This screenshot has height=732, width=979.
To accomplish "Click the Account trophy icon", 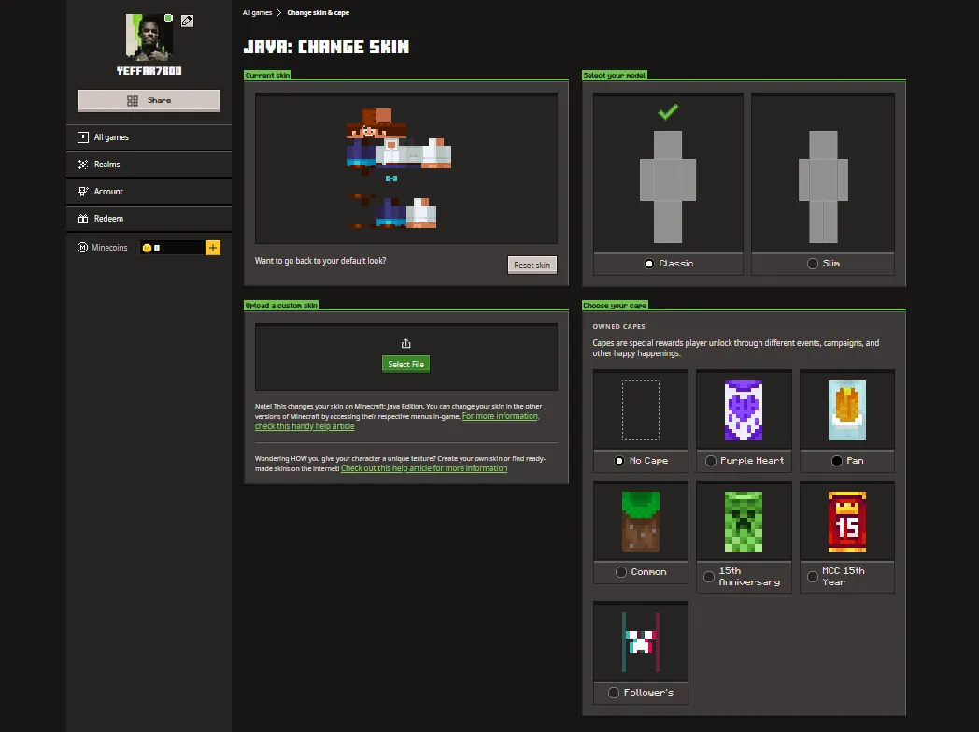I will [x=83, y=191].
